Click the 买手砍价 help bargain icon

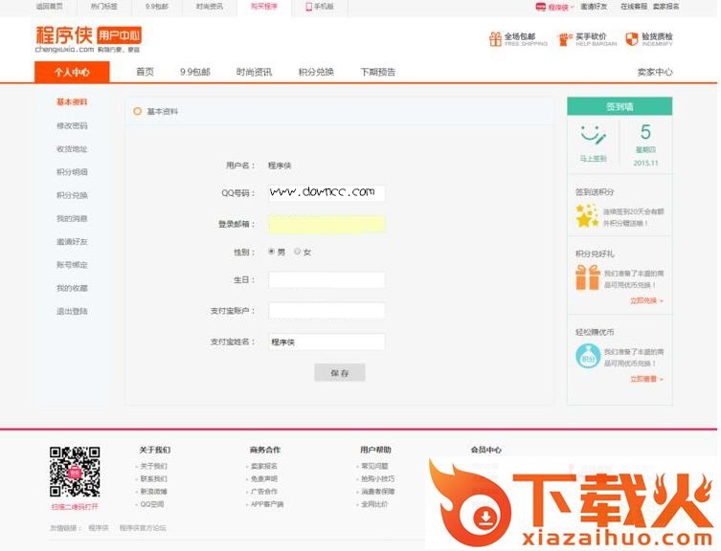coord(565,39)
